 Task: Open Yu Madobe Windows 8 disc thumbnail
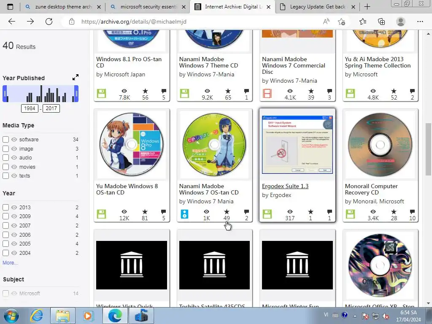point(132,145)
